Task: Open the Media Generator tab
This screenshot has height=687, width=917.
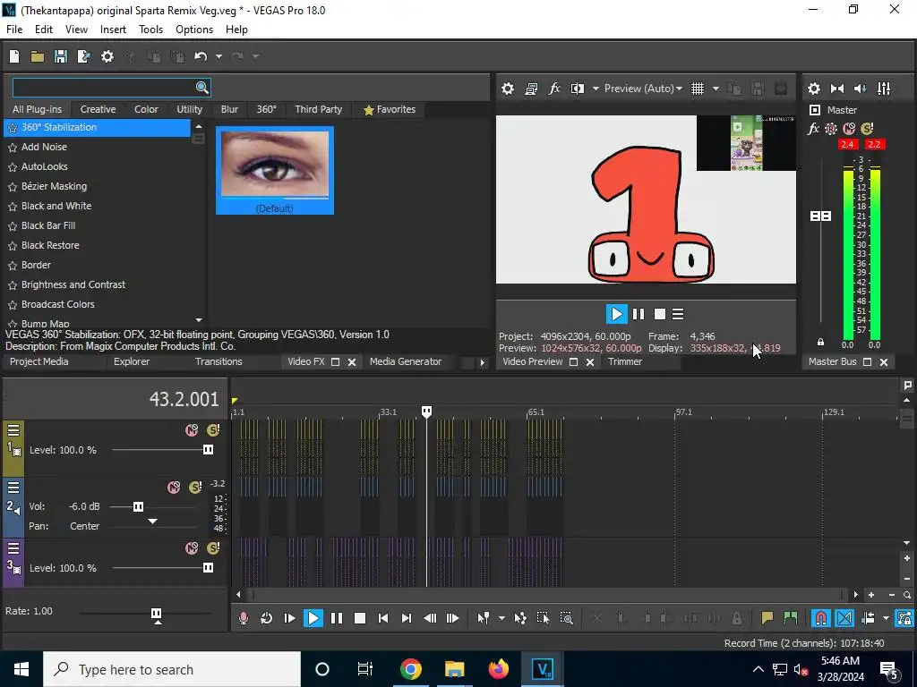Action: [x=406, y=361]
